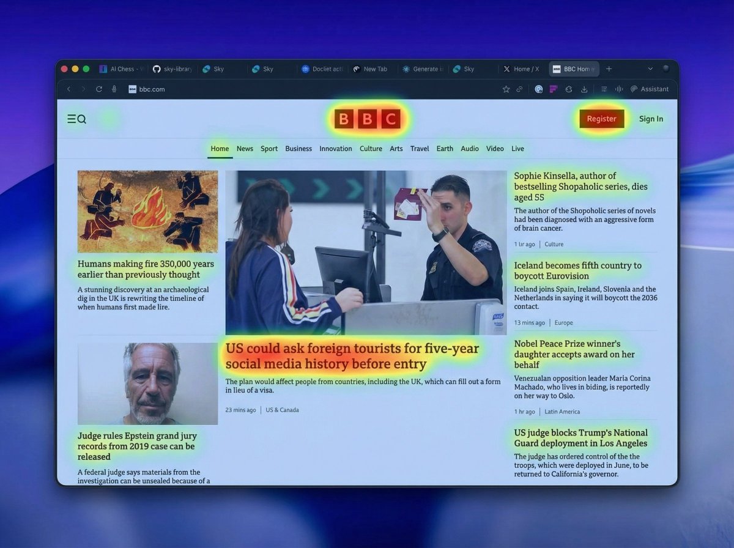Image resolution: width=734 pixels, height=548 pixels.
Task: Switch to the sky-library GitHub tab
Action: coord(172,69)
